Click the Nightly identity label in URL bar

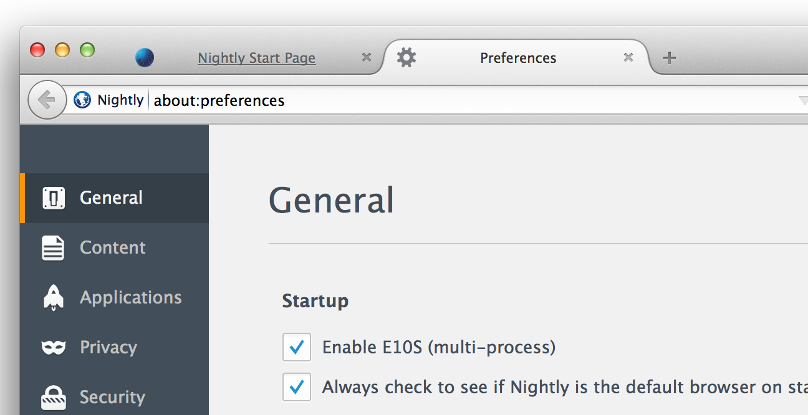pyautogui.click(x=120, y=100)
